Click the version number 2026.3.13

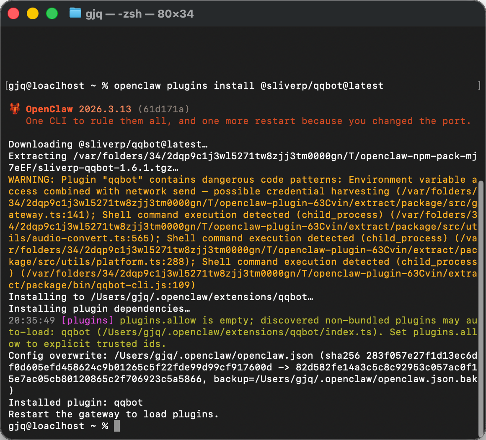click(x=105, y=109)
